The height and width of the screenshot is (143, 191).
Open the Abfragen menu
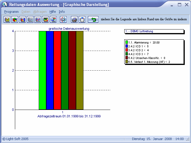click(40, 12)
